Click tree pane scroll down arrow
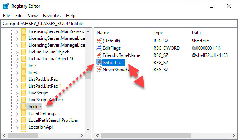This screenshot has width=238, height=140. tap(88, 129)
